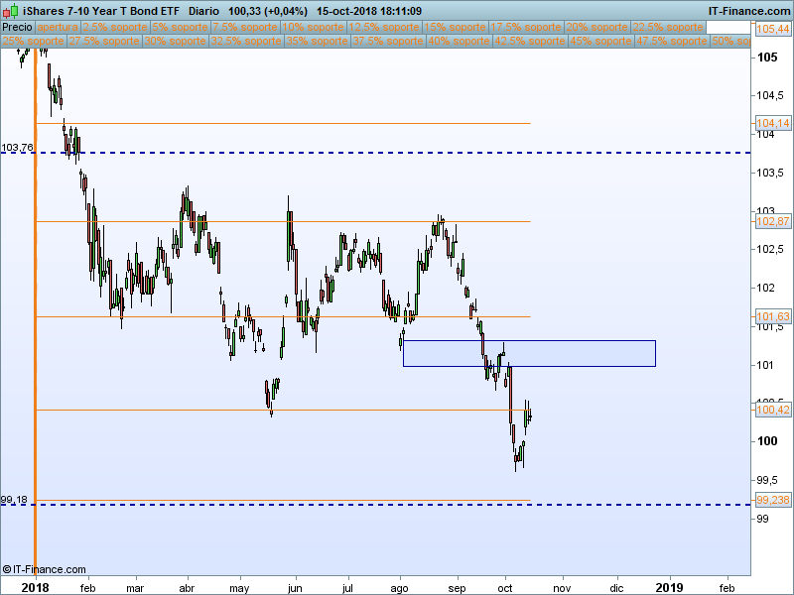This screenshot has height=595, width=794.
Task: Select the 27.5% soporte label
Action: (104, 41)
